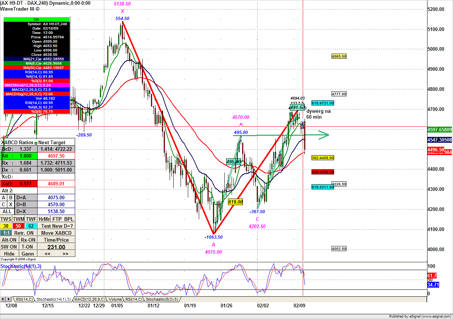
Task: Click the cyan 618:4311.00 label
Action: coord(323,187)
